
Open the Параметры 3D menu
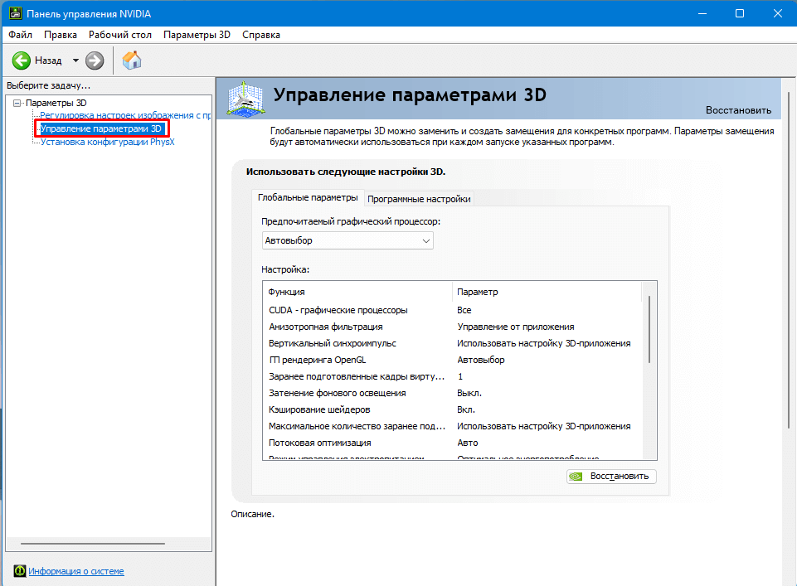coord(197,35)
